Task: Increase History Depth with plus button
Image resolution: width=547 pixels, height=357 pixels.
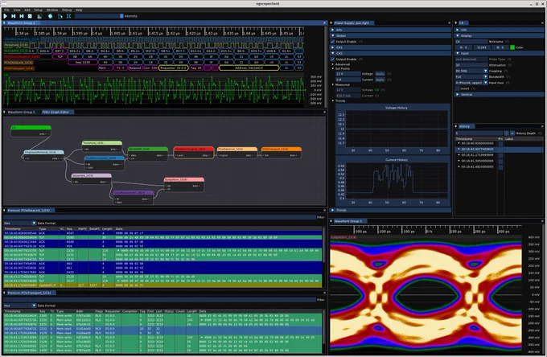Action: point(512,133)
